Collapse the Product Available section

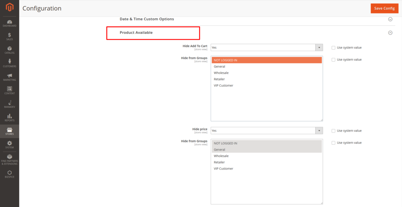click(x=390, y=33)
